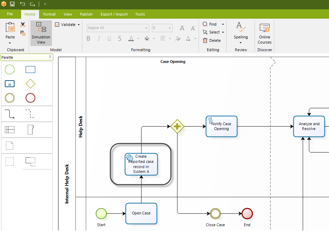Click the Delete button
Image resolution: width=329 pixels, height=231 pixels.
click(212, 40)
